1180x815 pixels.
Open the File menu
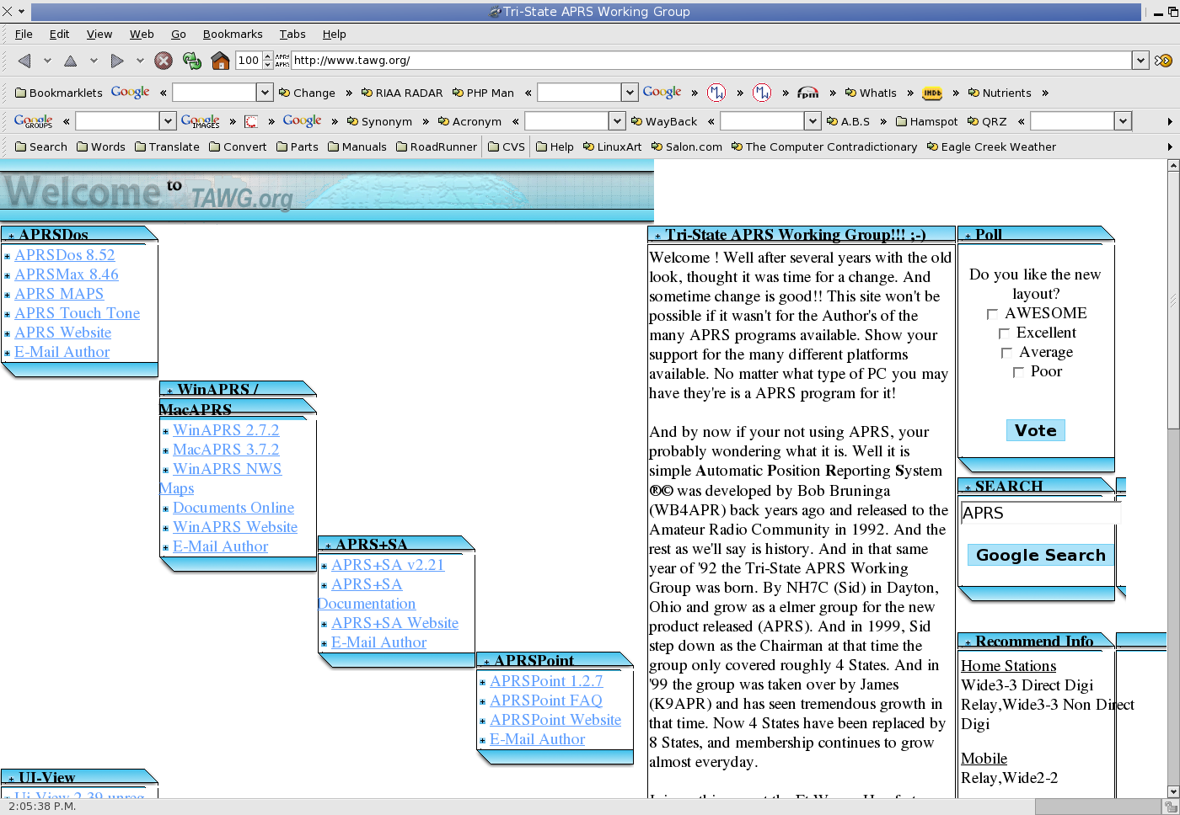pyautogui.click(x=24, y=35)
